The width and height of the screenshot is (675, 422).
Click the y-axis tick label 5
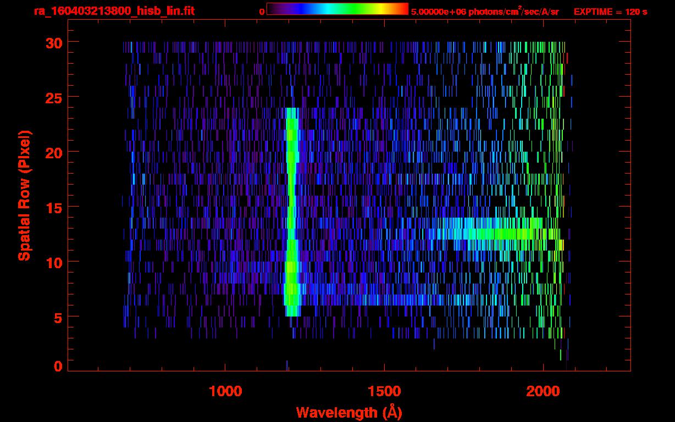tap(58, 317)
